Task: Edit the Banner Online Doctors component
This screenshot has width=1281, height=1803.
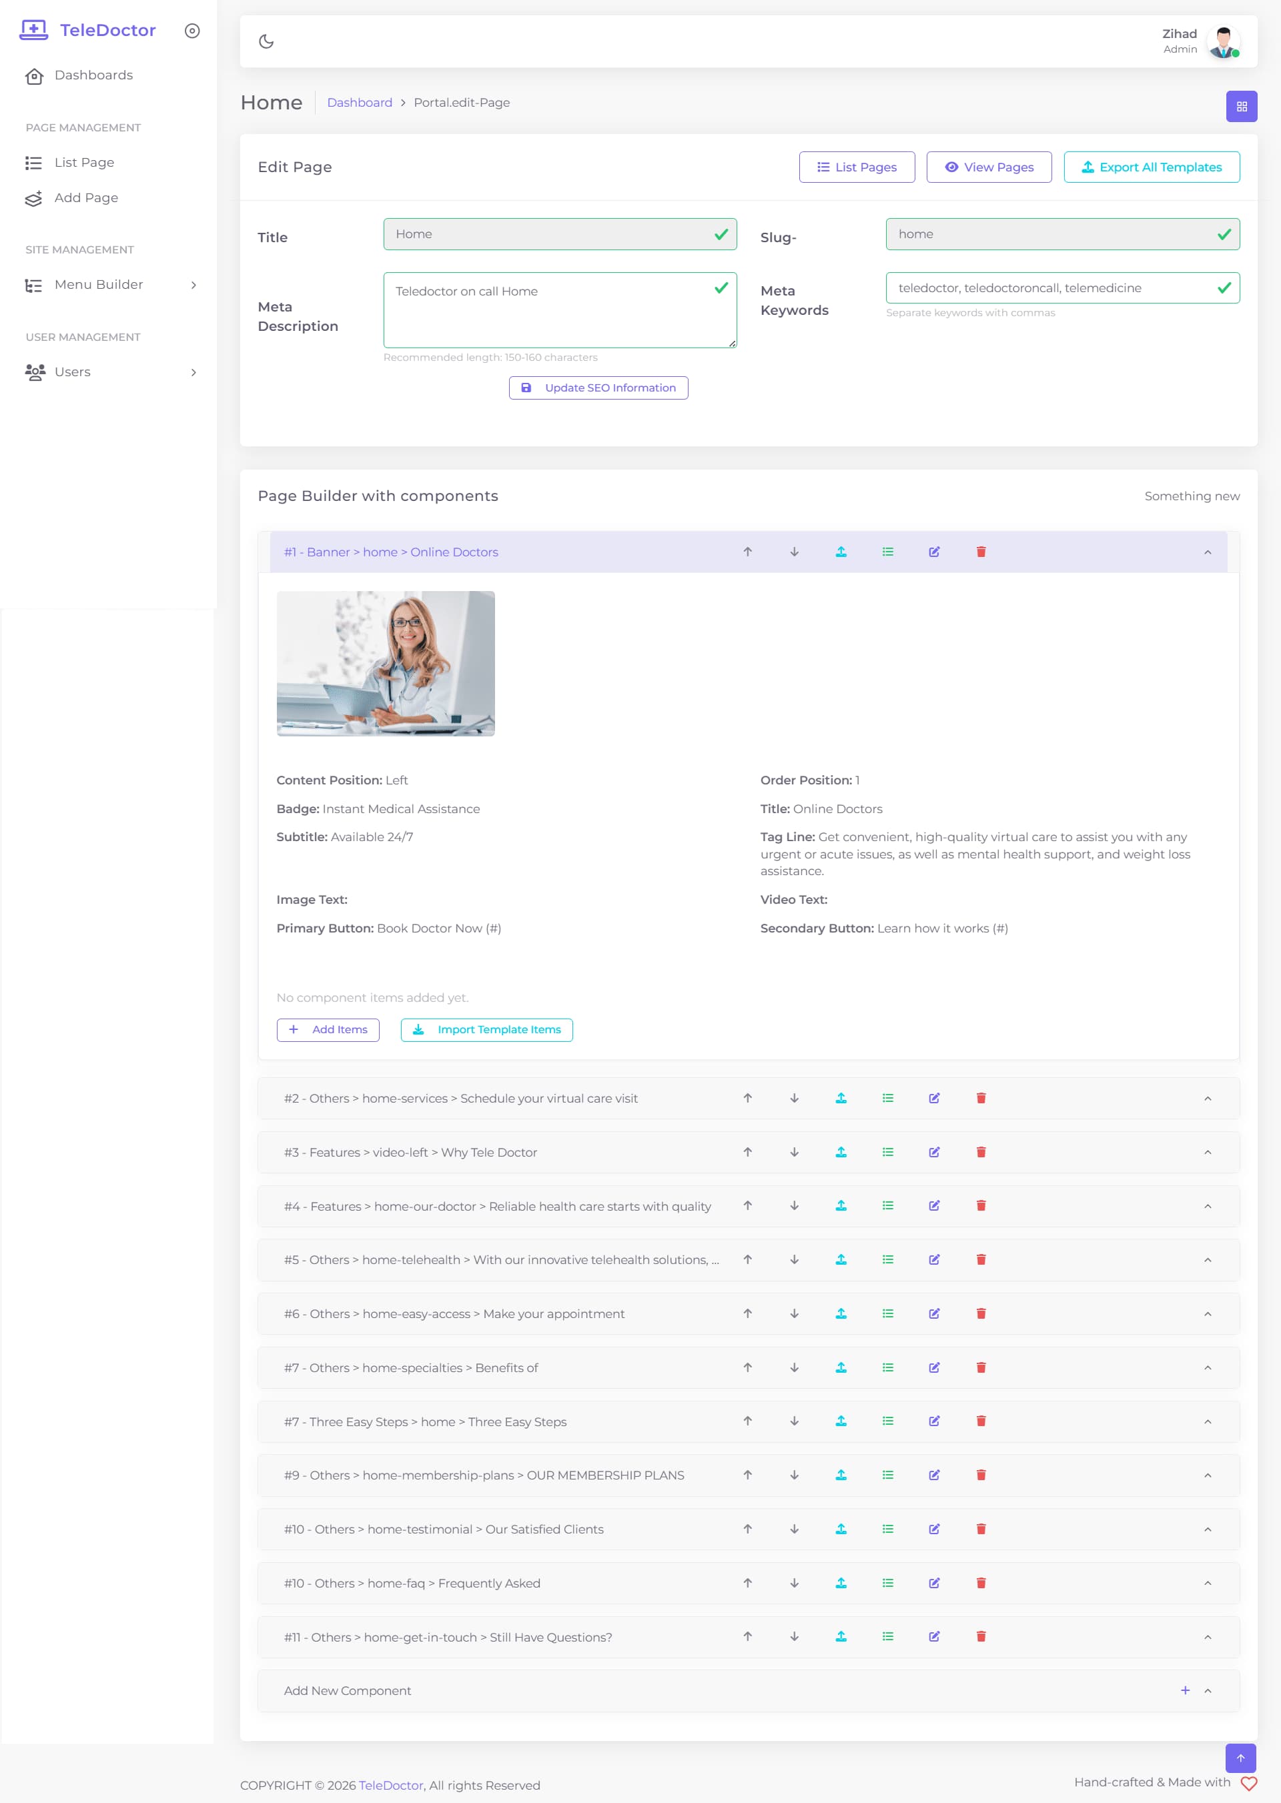Action: 934,552
